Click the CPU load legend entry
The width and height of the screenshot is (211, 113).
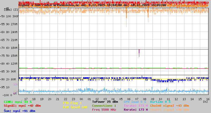pyautogui.click(x=135, y=102)
